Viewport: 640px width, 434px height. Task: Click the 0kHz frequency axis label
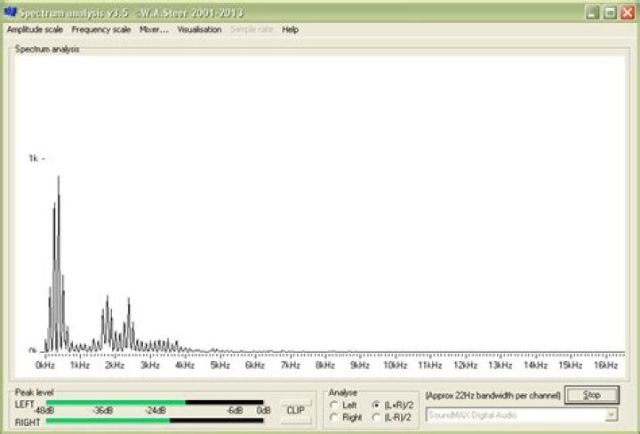click(x=45, y=365)
